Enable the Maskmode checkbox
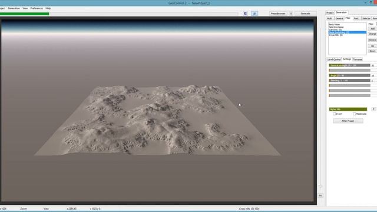Viewport: 377px width, 212px height. coord(355,114)
